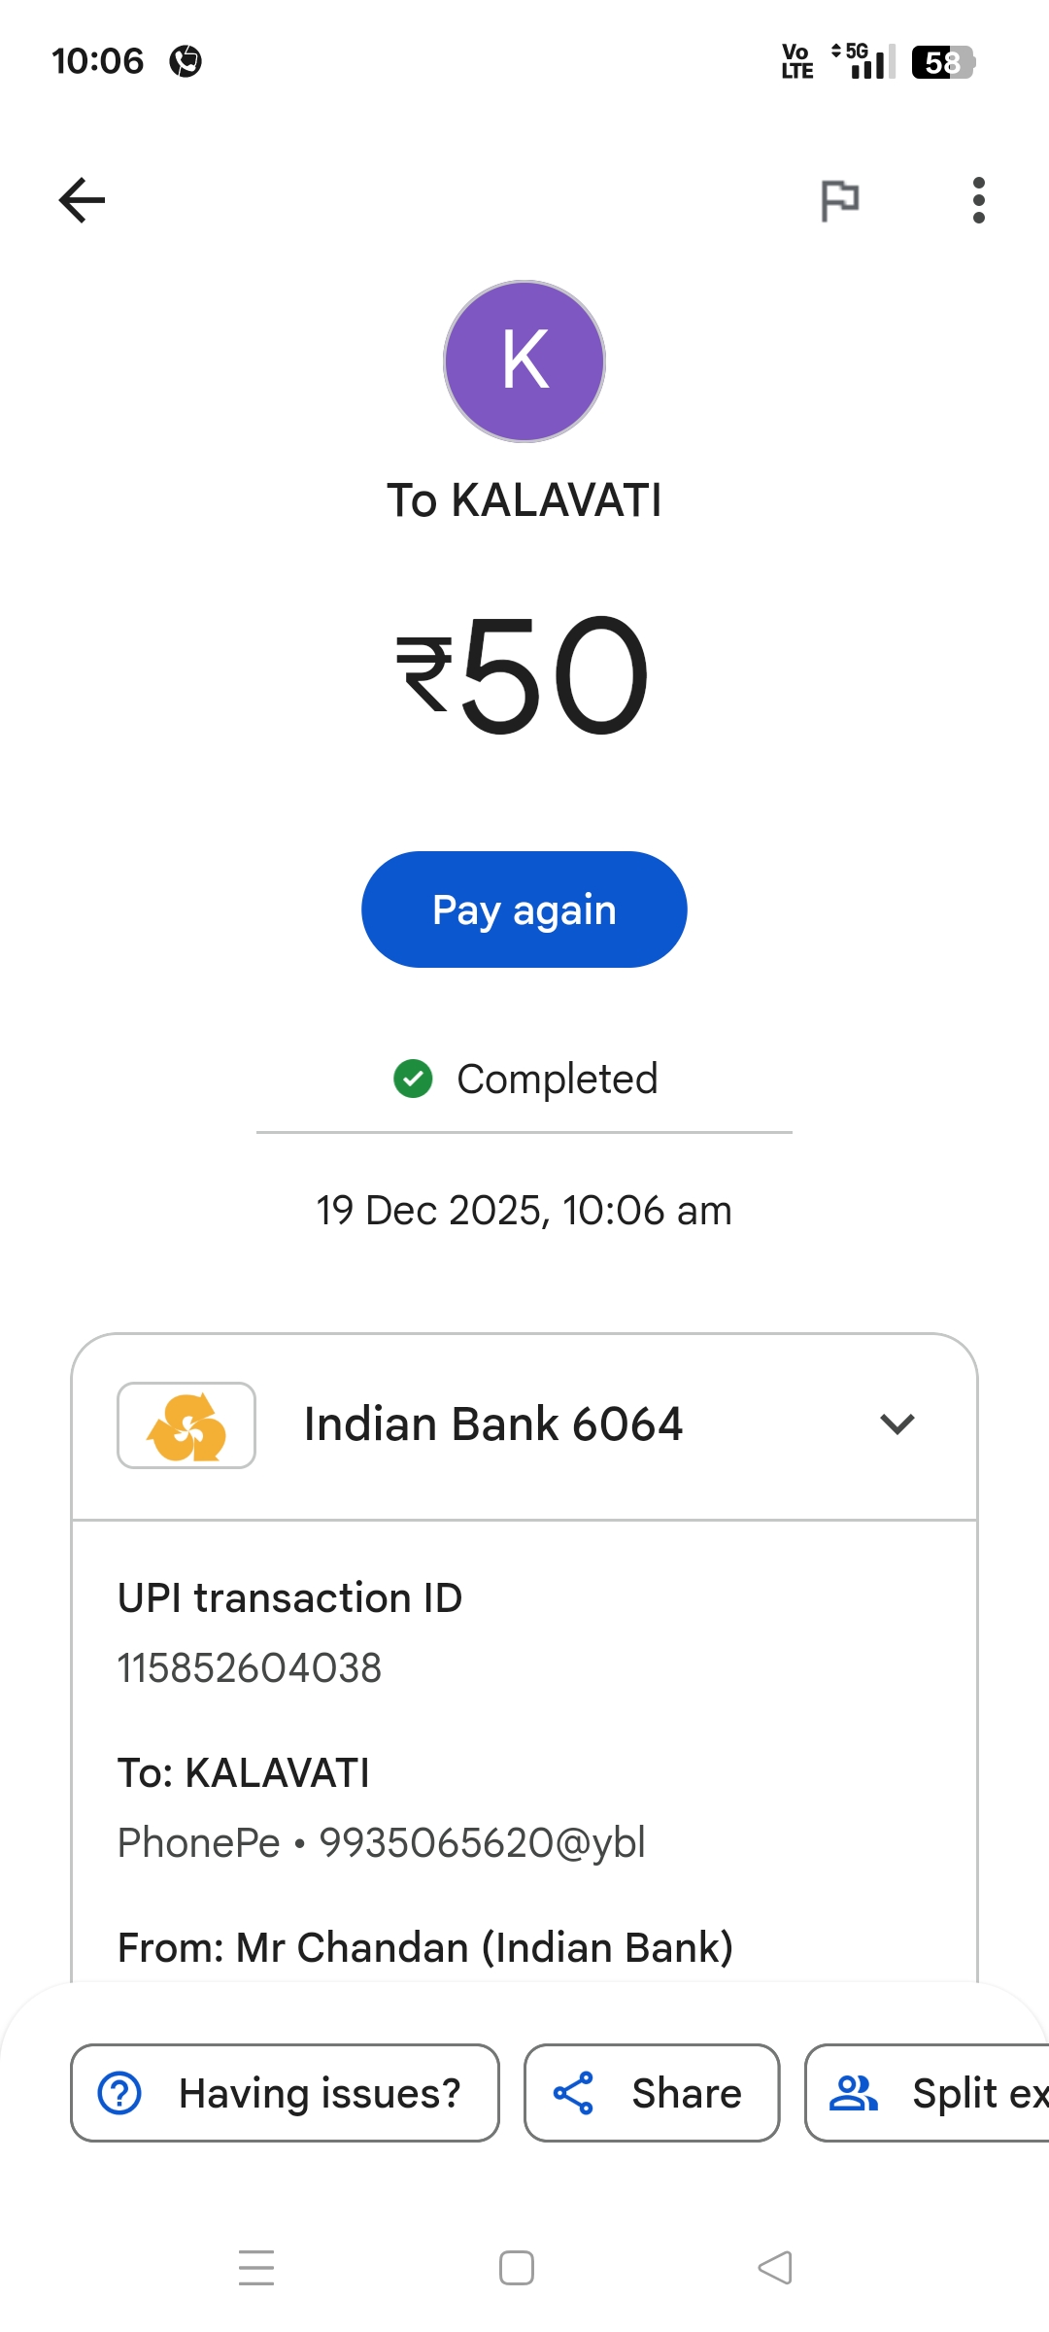The image size is (1049, 2332).
Task: Tap the green Completed checkmark icon
Action: point(413,1079)
